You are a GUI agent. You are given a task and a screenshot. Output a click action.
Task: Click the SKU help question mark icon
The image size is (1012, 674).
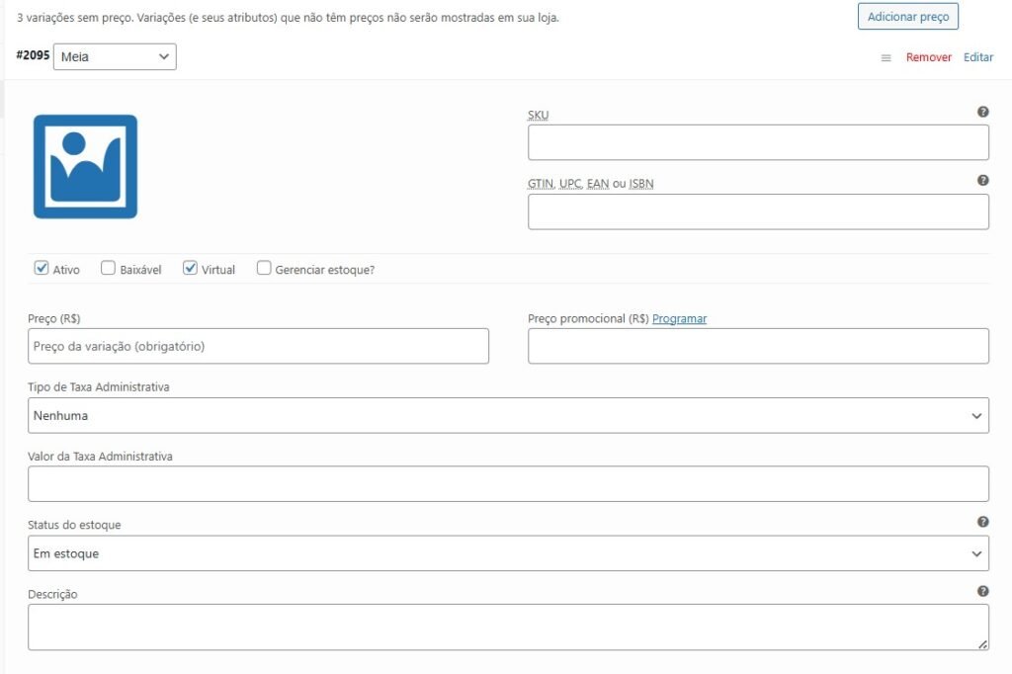[982, 112]
